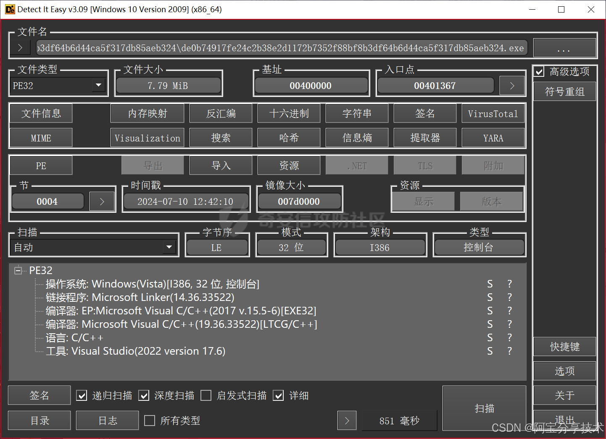Open the 信息熵 entropy view
Image resolution: width=606 pixels, height=439 pixels.
tap(357, 138)
